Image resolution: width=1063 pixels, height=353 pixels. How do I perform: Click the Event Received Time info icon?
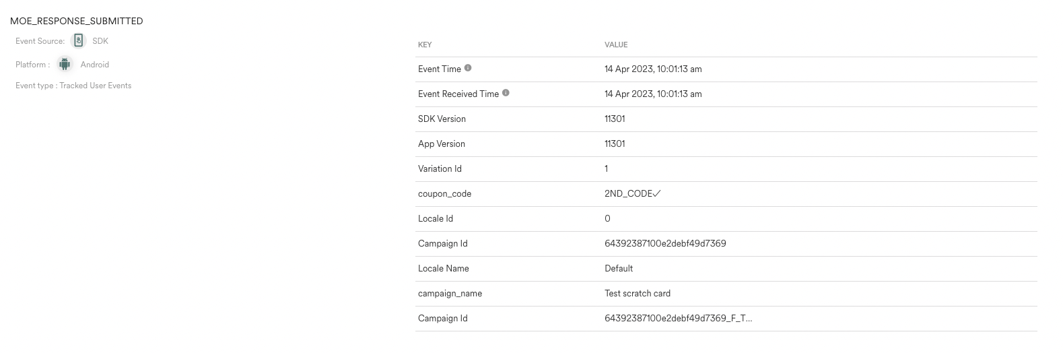pyautogui.click(x=506, y=93)
